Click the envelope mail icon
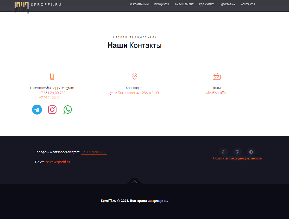This screenshot has width=289, height=219. [x=217, y=76]
